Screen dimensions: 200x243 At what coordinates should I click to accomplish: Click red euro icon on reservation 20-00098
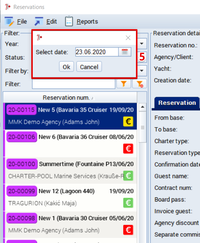point(128,230)
